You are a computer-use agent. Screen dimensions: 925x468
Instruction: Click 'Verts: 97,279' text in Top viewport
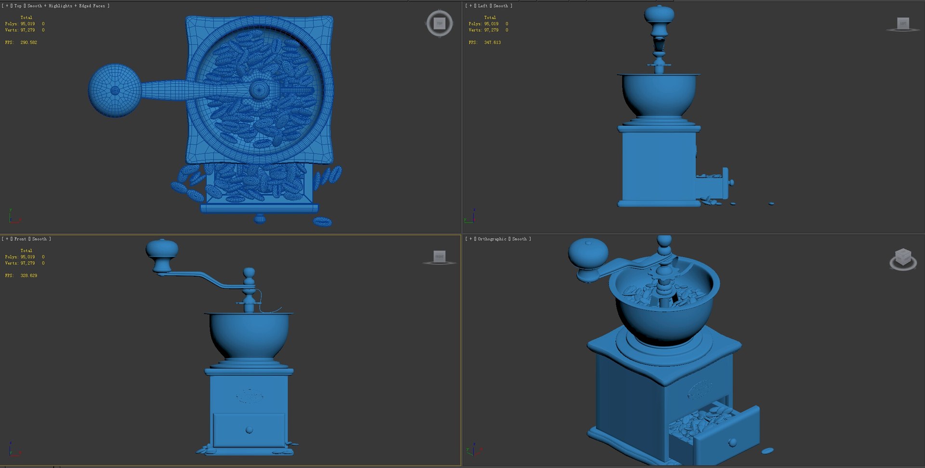pos(20,30)
